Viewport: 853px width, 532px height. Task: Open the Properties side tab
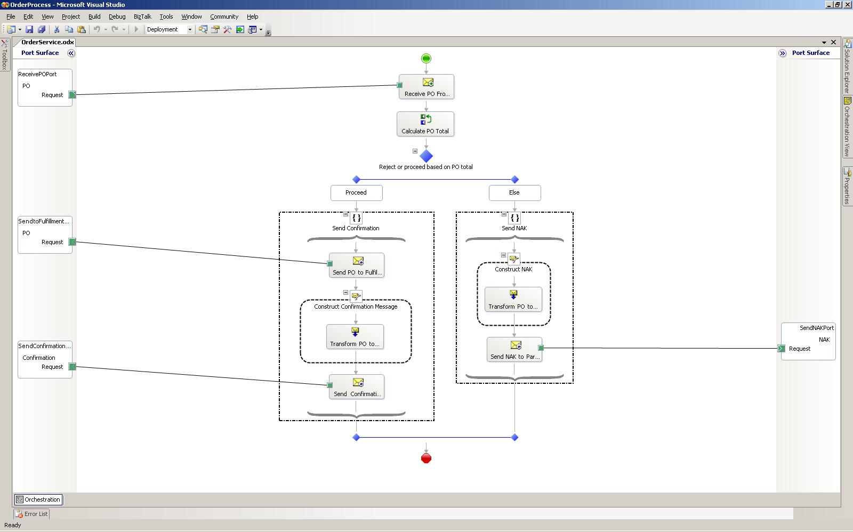tap(847, 186)
